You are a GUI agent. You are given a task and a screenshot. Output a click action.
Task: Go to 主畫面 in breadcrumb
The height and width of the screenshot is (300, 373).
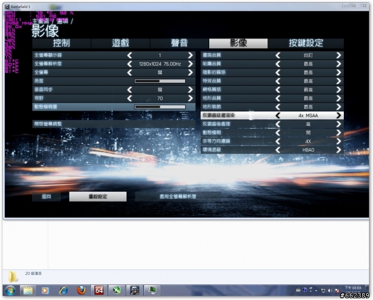pyautogui.click(x=41, y=21)
